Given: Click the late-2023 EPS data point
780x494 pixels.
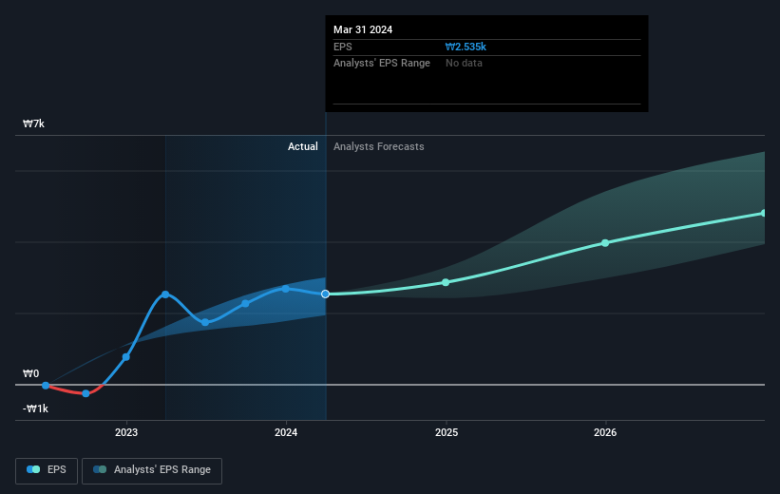Looking at the screenshot, I should (245, 303).
